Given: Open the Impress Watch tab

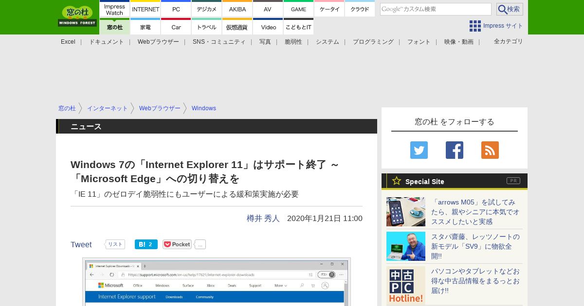Looking at the screenshot, I should click(114, 9).
